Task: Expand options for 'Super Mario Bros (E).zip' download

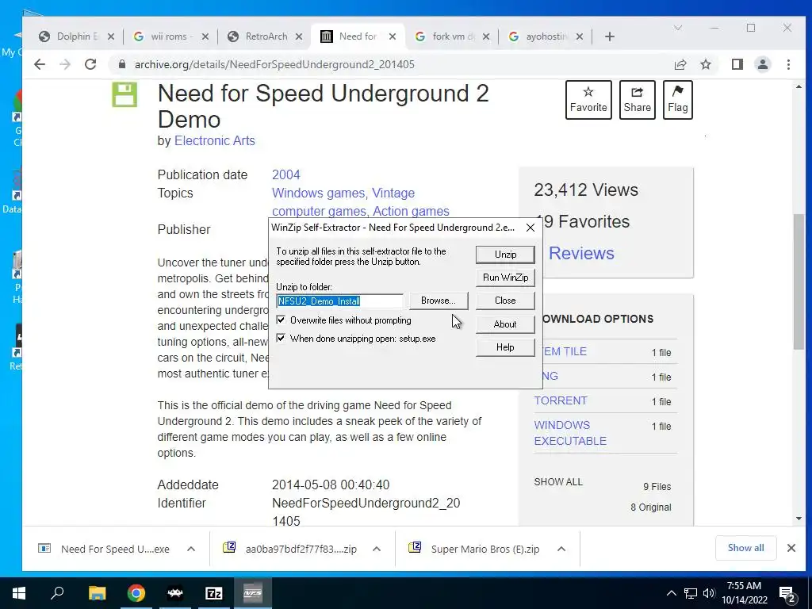Action: coord(561,549)
